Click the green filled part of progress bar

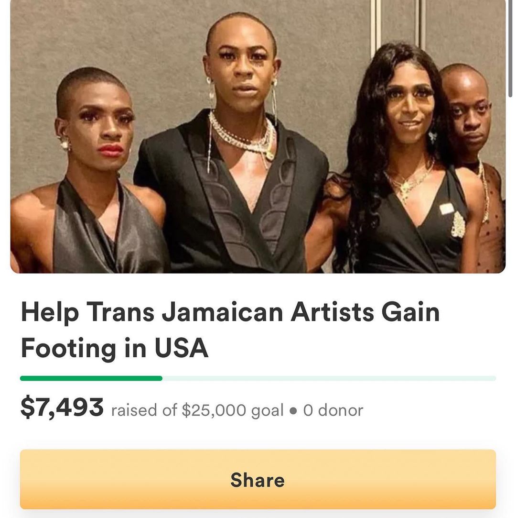coord(91,378)
